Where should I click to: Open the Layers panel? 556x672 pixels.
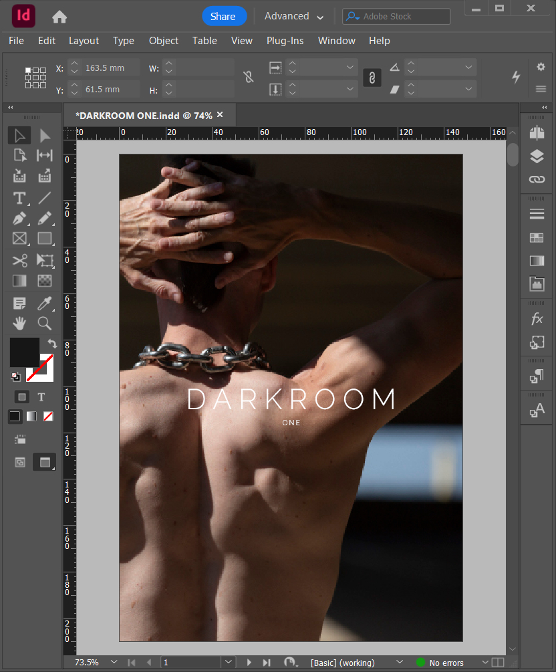(537, 156)
